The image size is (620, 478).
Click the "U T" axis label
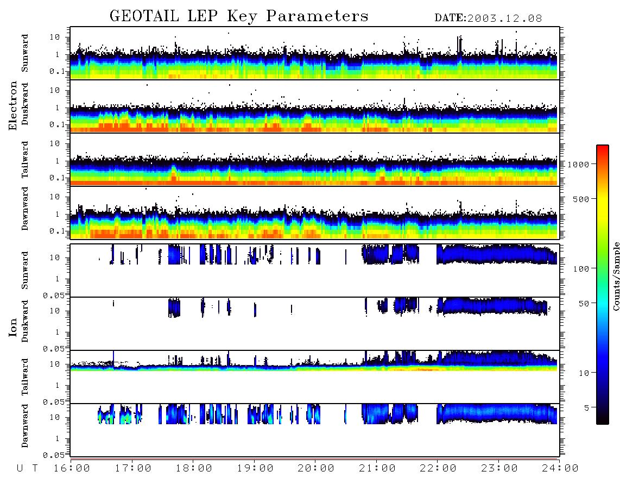pyautogui.click(x=27, y=468)
